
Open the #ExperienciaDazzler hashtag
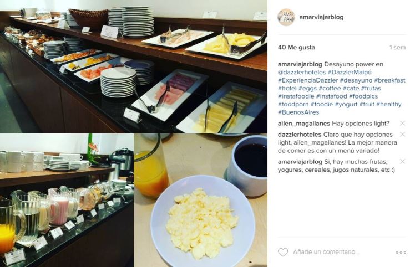tap(308, 80)
